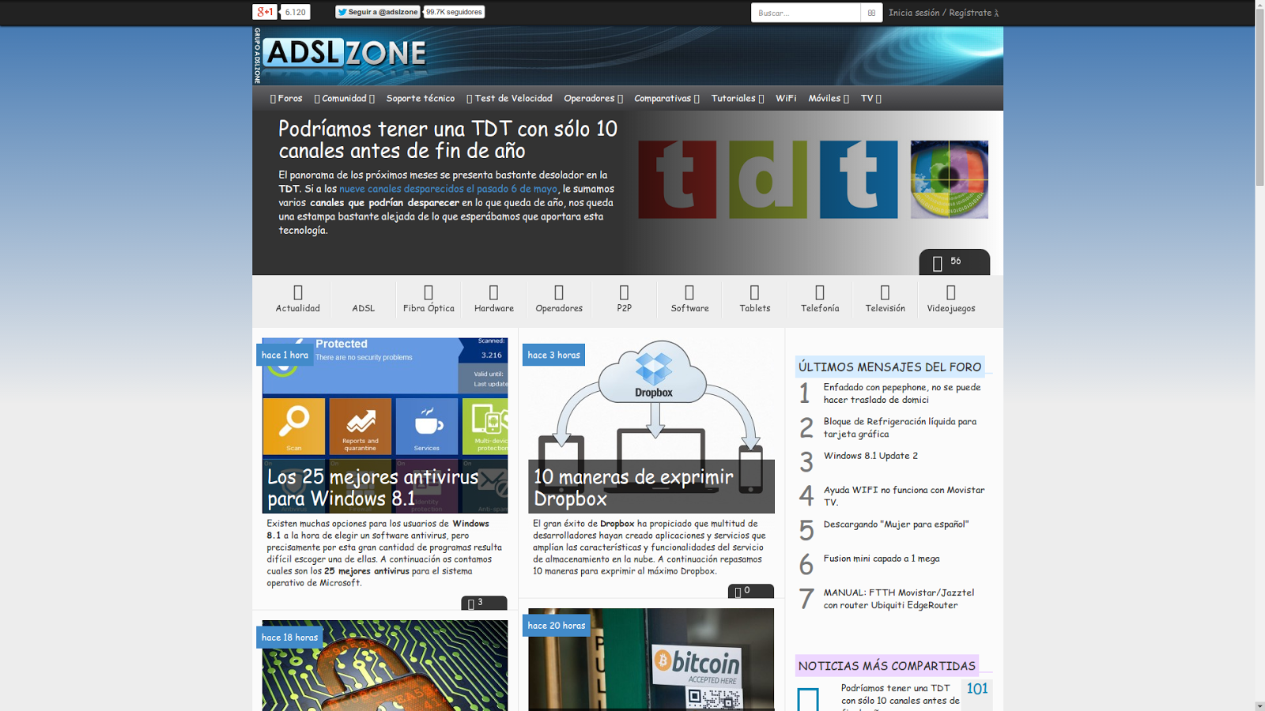
Task: Open forum message 'Enfadado con pepephone'
Action: click(902, 393)
